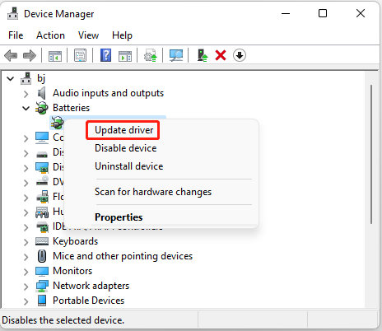Open the View menu
Viewport: 382px width, 331px height.
tap(88, 35)
